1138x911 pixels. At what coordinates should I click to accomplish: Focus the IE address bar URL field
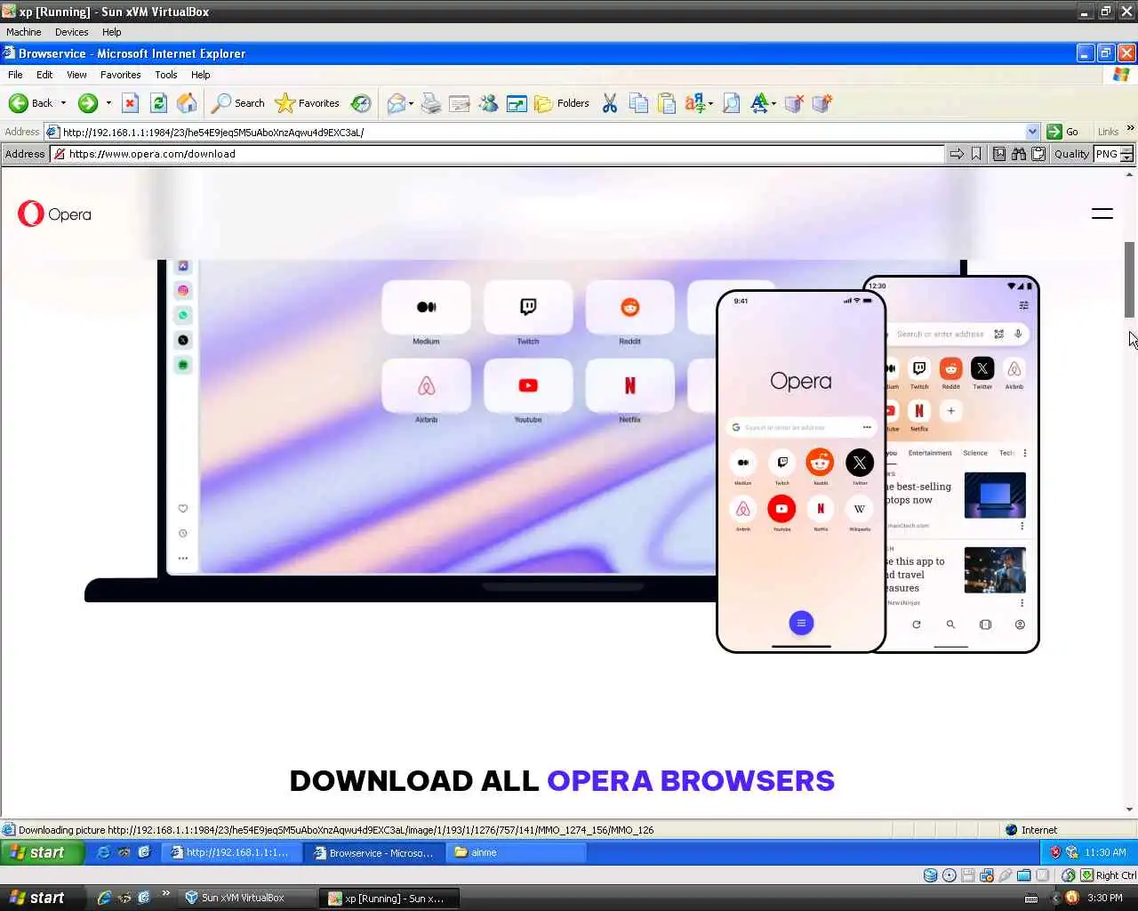(542, 132)
